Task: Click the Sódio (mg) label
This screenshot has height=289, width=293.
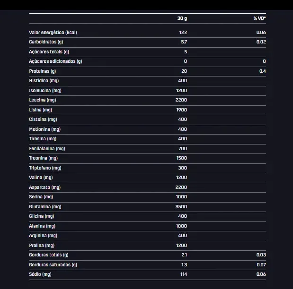Action: pos(40,274)
